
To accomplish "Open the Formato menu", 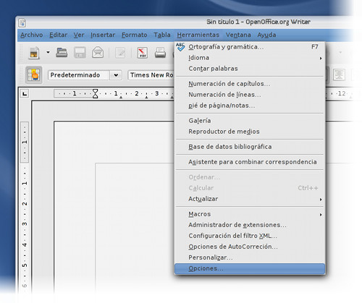I will point(135,35).
